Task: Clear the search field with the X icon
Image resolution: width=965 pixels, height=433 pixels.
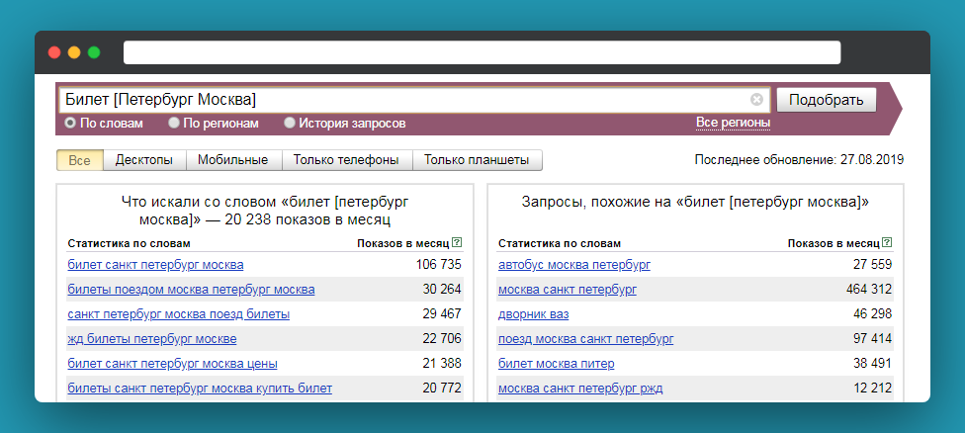Action: 756,100
